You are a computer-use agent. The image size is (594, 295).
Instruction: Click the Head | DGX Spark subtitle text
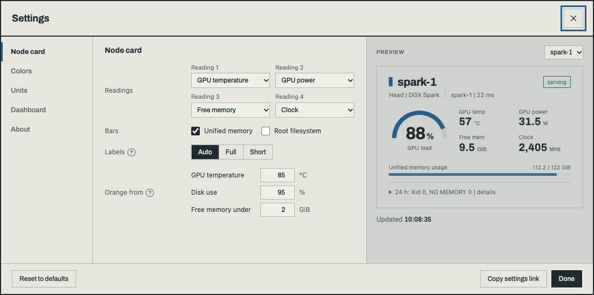pyautogui.click(x=414, y=95)
